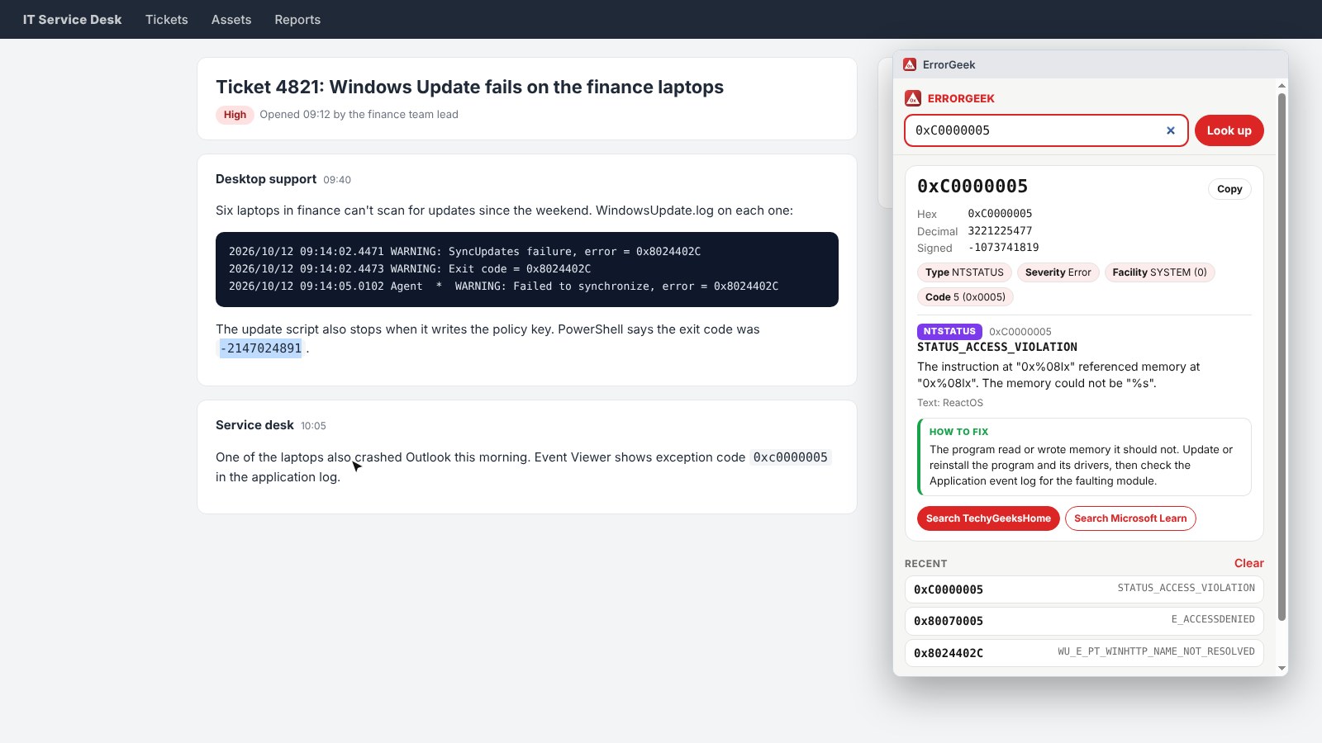This screenshot has width=1322, height=743.
Task: Open Search TechyGeeksHome
Action: pyautogui.click(x=988, y=518)
